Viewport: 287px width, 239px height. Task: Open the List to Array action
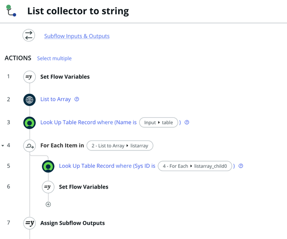point(56,99)
